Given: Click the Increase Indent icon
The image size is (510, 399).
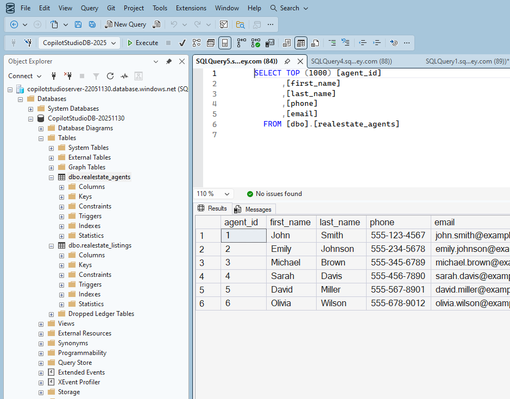Looking at the screenshot, I should (377, 43).
